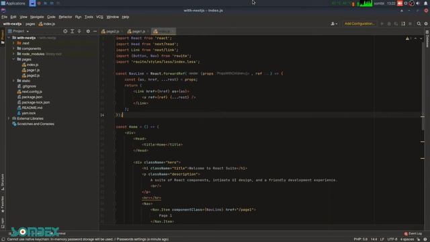Viewport: 430px width, 242px height.
Task: Open the Tools menu
Action: tap(89, 17)
